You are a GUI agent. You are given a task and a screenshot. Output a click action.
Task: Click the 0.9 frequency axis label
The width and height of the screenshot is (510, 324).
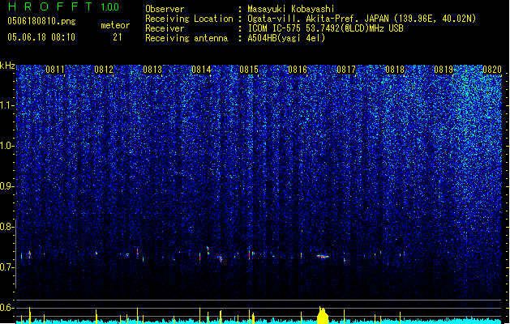[6, 186]
